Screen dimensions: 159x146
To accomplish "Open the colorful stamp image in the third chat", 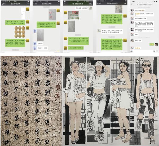I will click(x=73, y=15).
